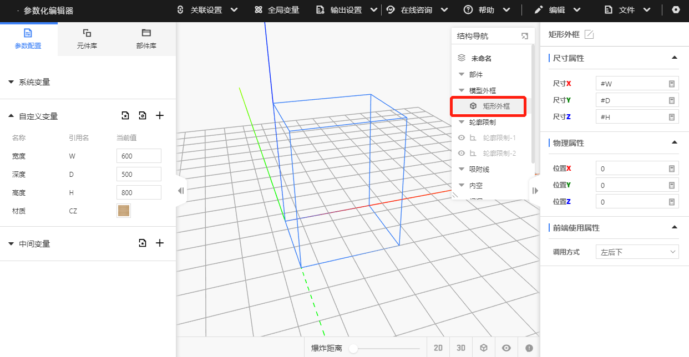Open the 参数配置 tab
The height and width of the screenshot is (357, 689).
click(28, 39)
